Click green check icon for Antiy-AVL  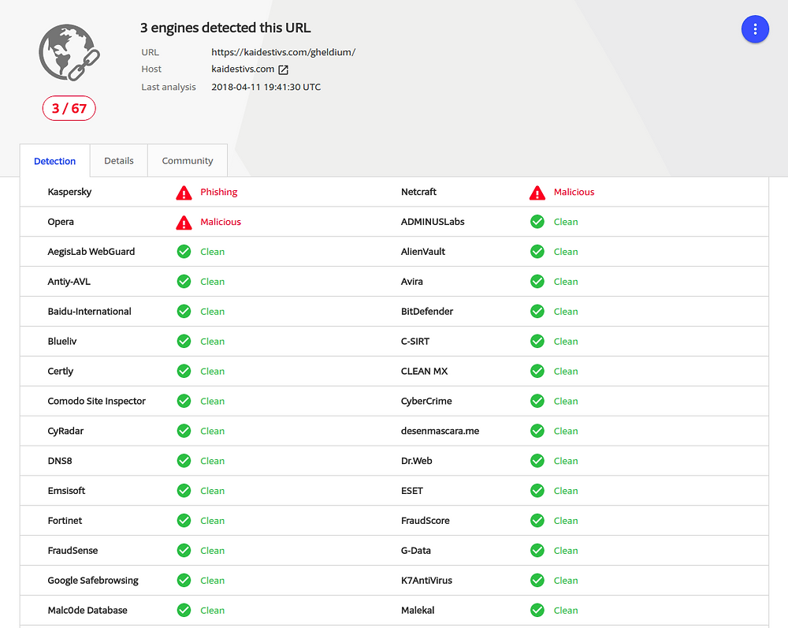pos(184,282)
